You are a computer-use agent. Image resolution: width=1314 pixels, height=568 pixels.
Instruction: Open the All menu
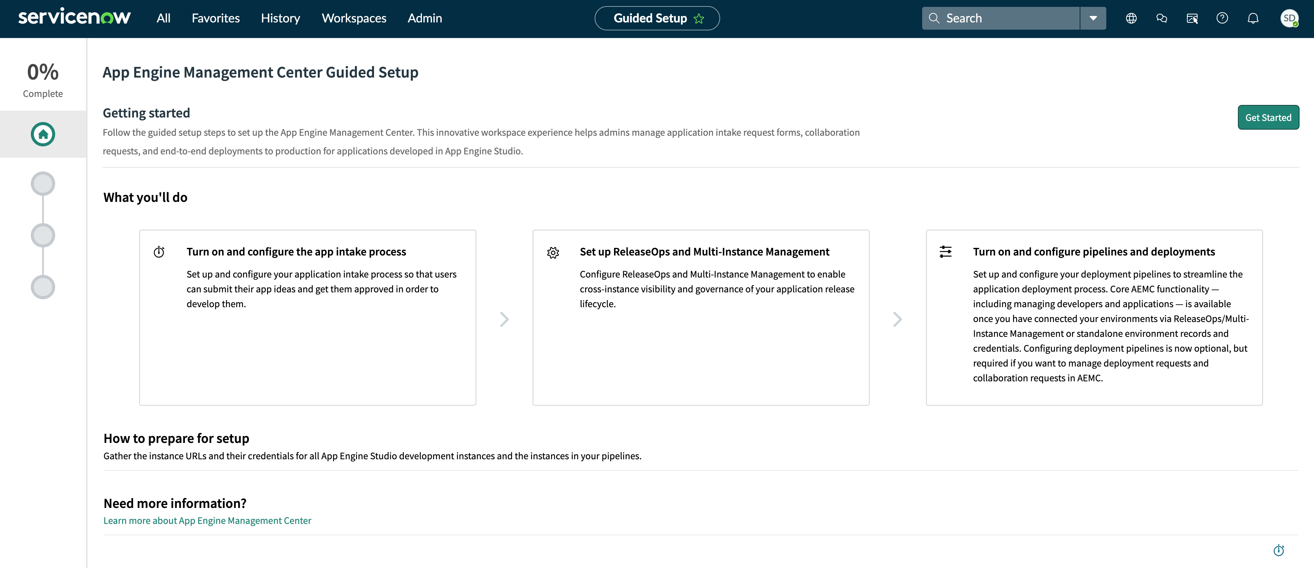163,18
